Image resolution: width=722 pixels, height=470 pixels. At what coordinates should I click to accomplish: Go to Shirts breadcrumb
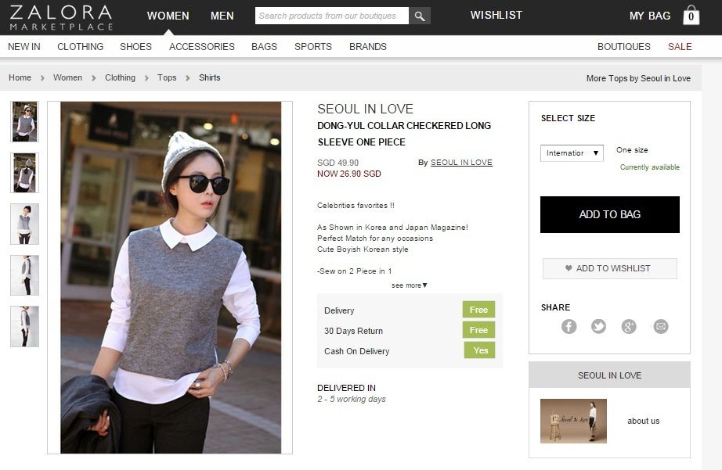pos(210,77)
